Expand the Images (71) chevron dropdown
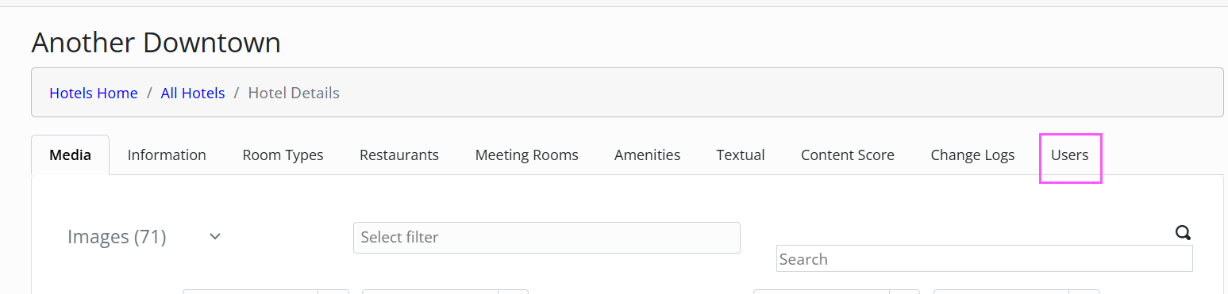This screenshot has width=1228, height=294. pos(215,237)
